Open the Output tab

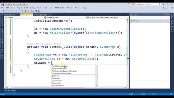point(14,90)
